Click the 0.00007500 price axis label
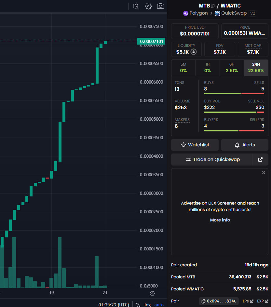 click(151, 26)
